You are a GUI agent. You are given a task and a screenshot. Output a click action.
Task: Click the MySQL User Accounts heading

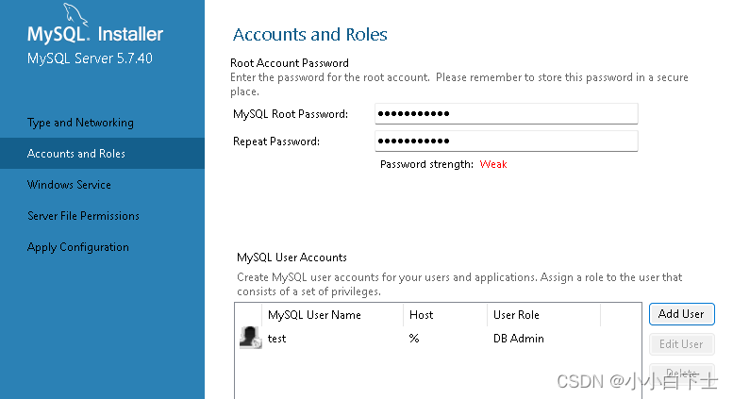click(292, 258)
